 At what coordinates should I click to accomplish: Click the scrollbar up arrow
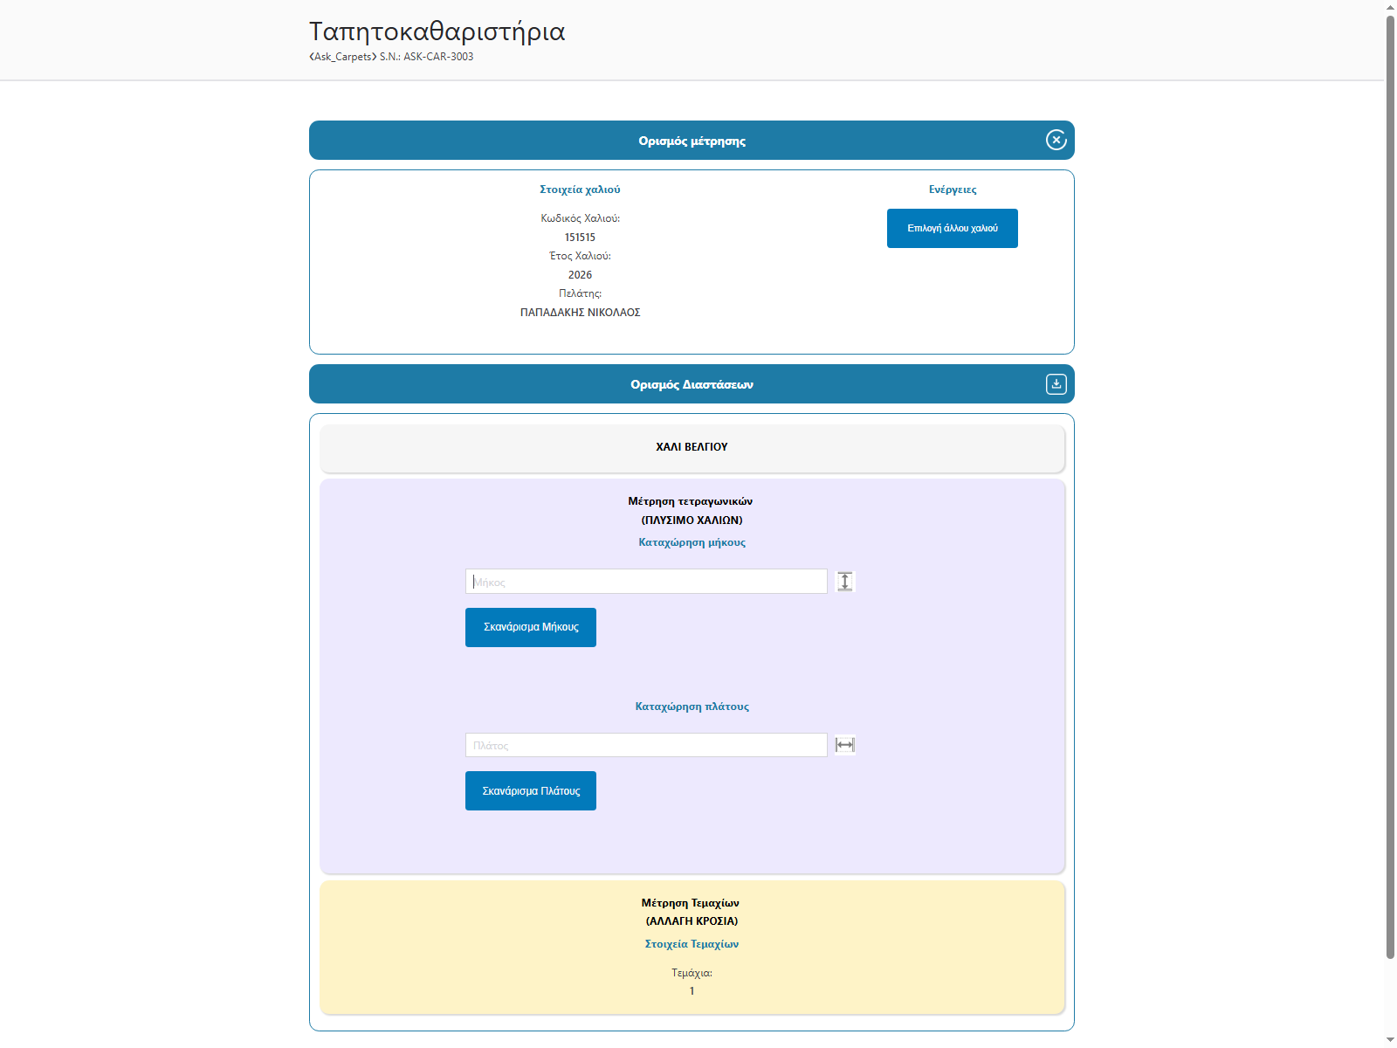coord(1391,7)
